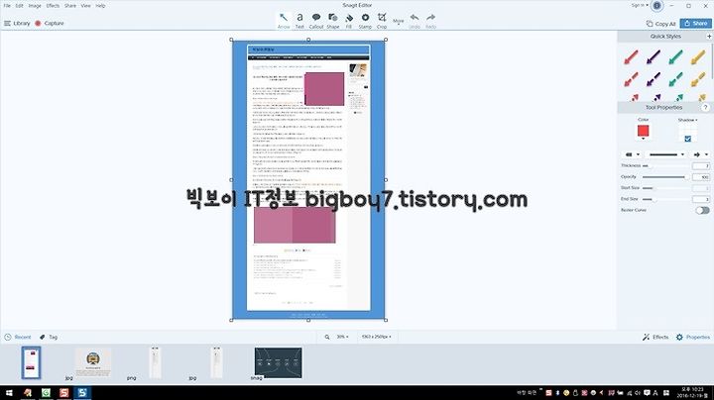The width and height of the screenshot is (714, 400).
Task: Click the red Capture button
Action: coord(50,23)
